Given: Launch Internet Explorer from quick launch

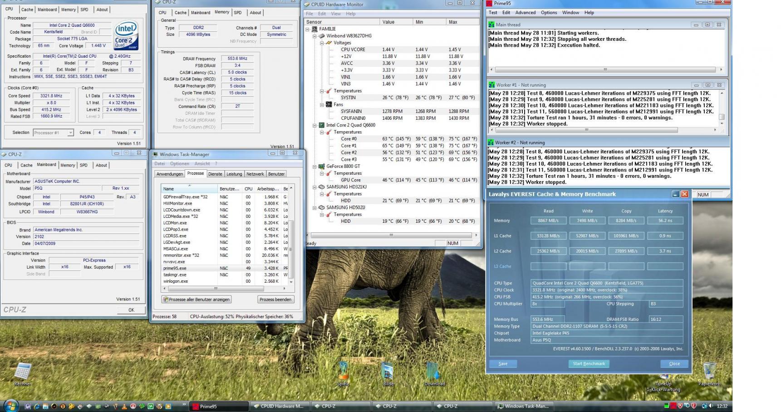Looking at the screenshot, I should pos(36,406).
